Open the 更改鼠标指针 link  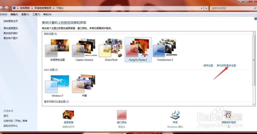click(x=11, y=33)
